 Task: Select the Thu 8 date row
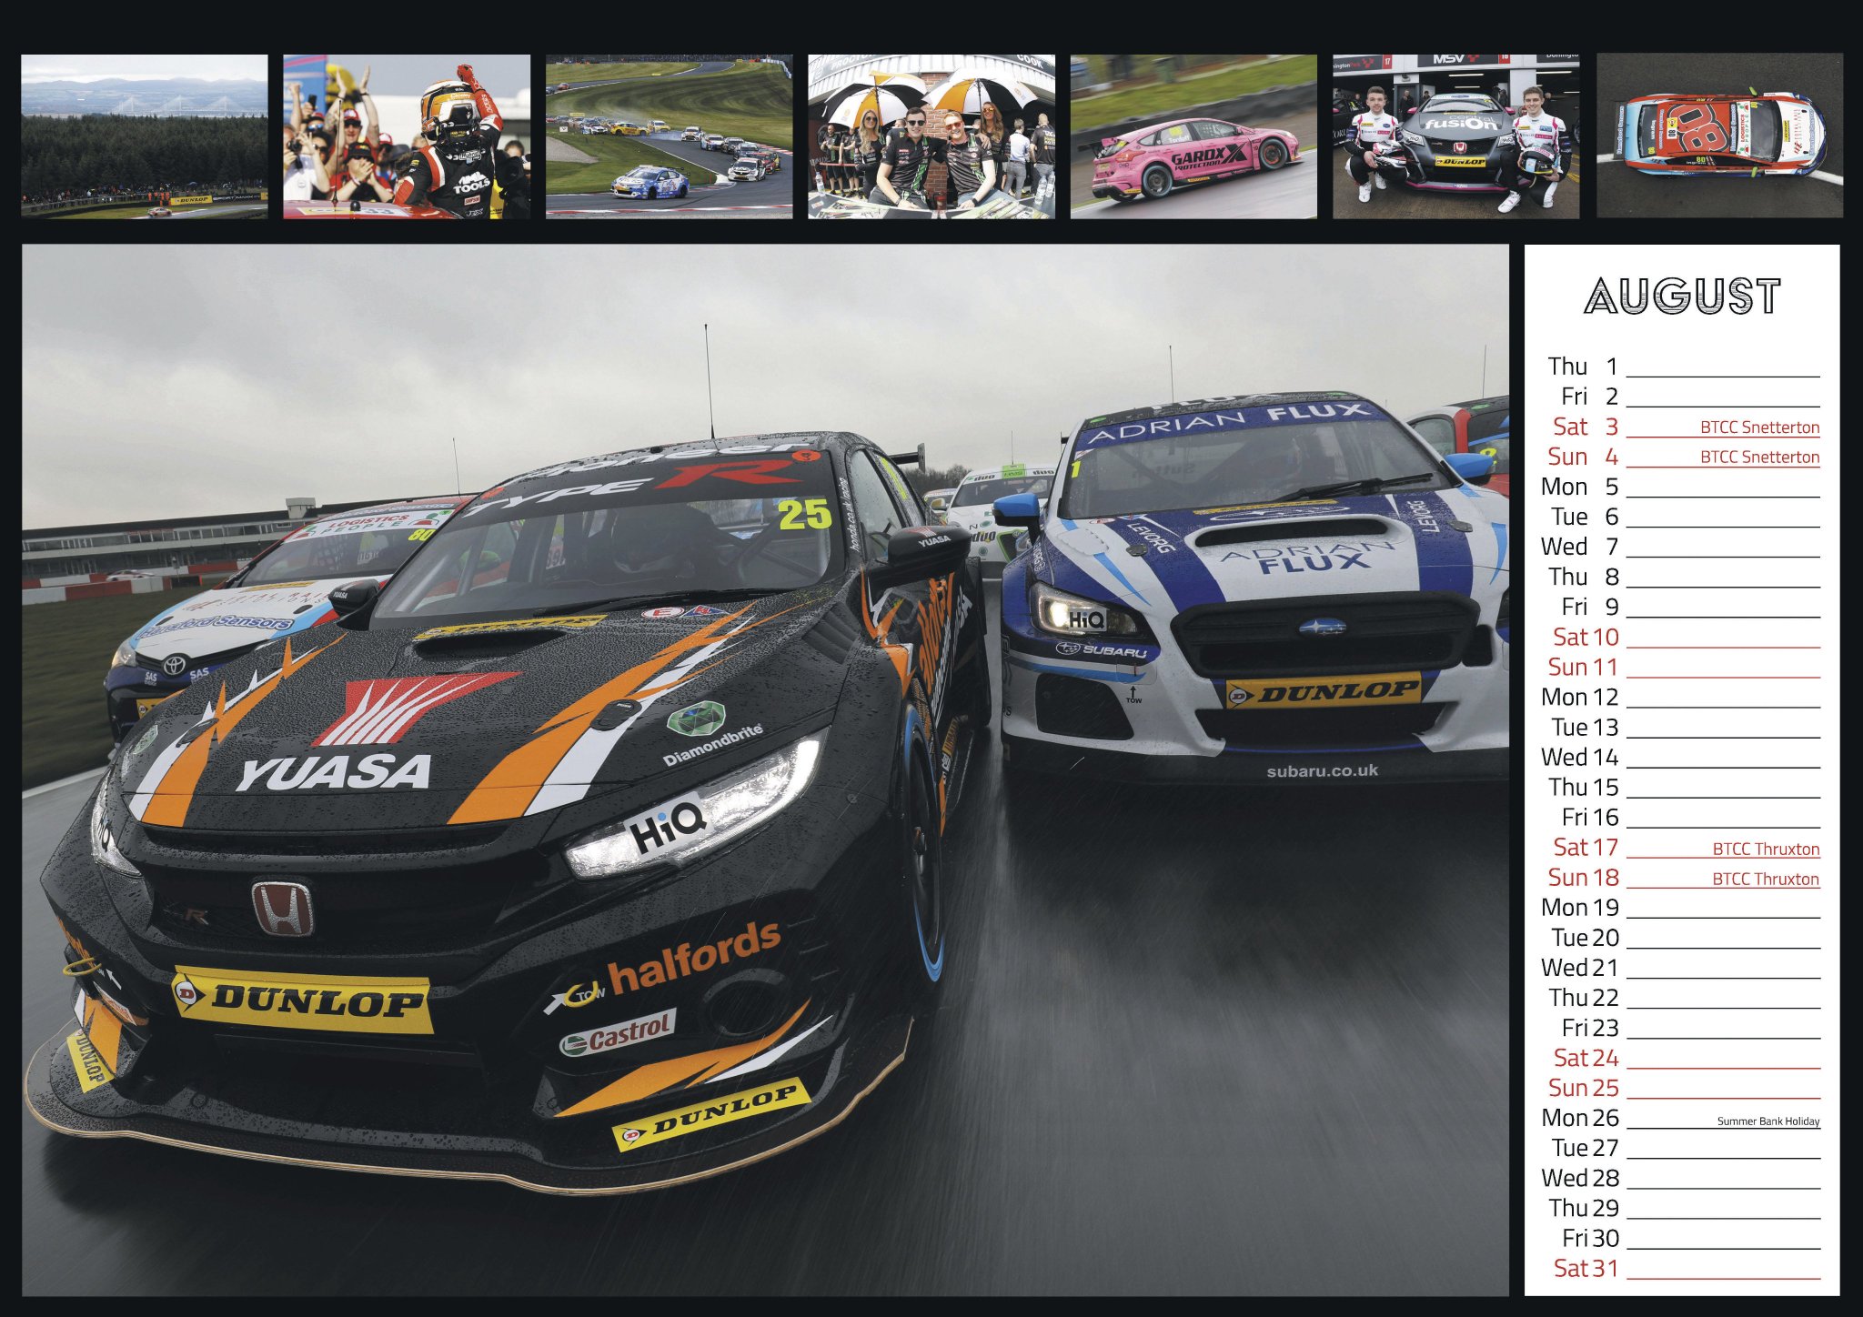click(1683, 577)
